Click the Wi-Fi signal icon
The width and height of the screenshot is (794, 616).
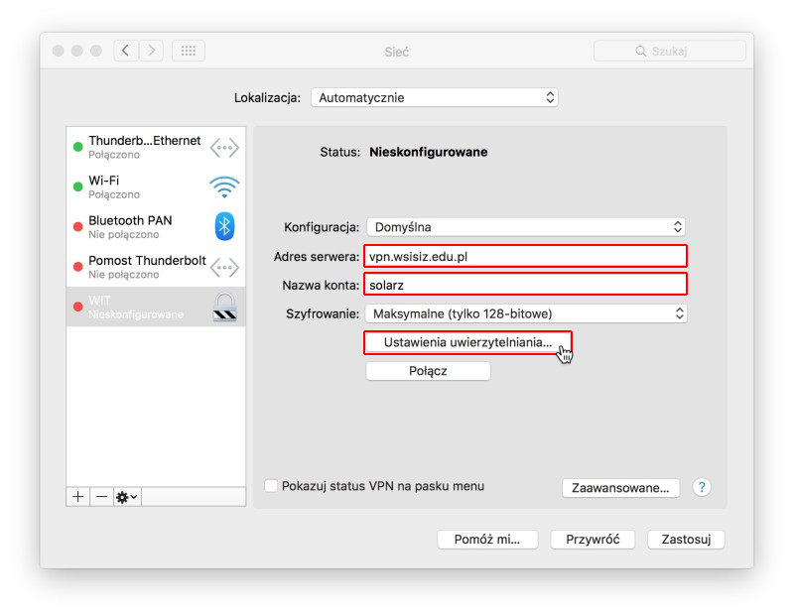[x=224, y=186]
